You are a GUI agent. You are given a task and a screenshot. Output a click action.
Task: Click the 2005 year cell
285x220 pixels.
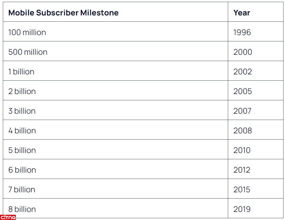[x=243, y=92]
